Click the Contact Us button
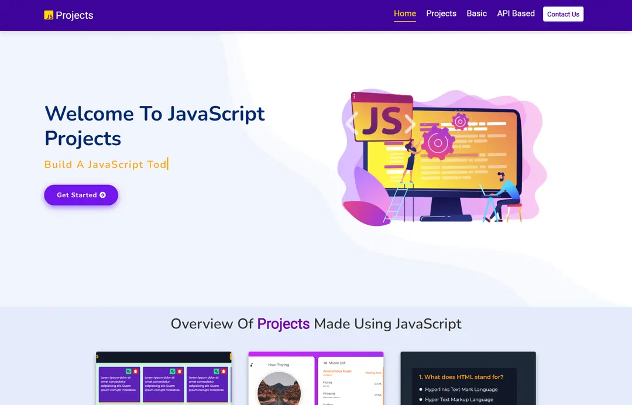 [x=563, y=14]
